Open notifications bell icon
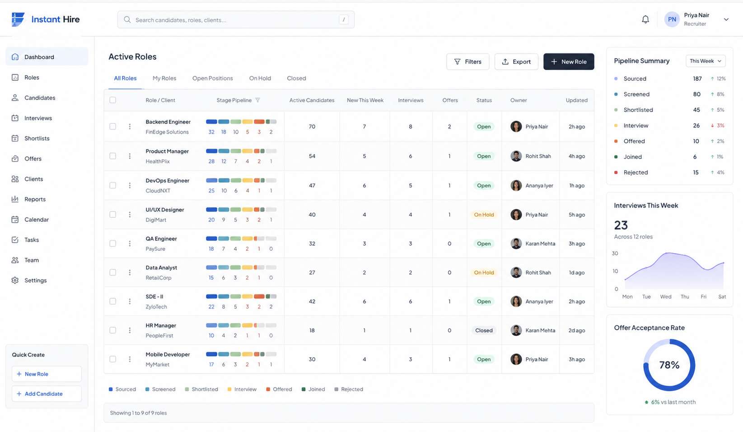The width and height of the screenshot is (743, 432). [645, 19]
